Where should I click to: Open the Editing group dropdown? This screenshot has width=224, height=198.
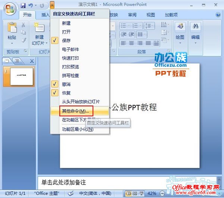[x=195, y=43]
